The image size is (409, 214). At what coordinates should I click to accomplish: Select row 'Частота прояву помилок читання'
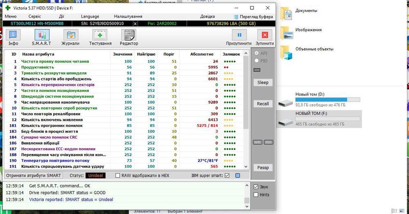[x=123, y=61]
